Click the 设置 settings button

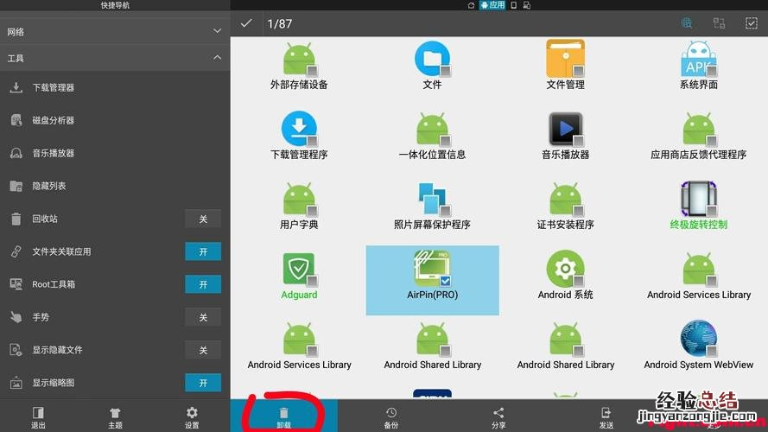tap(192, 418)
